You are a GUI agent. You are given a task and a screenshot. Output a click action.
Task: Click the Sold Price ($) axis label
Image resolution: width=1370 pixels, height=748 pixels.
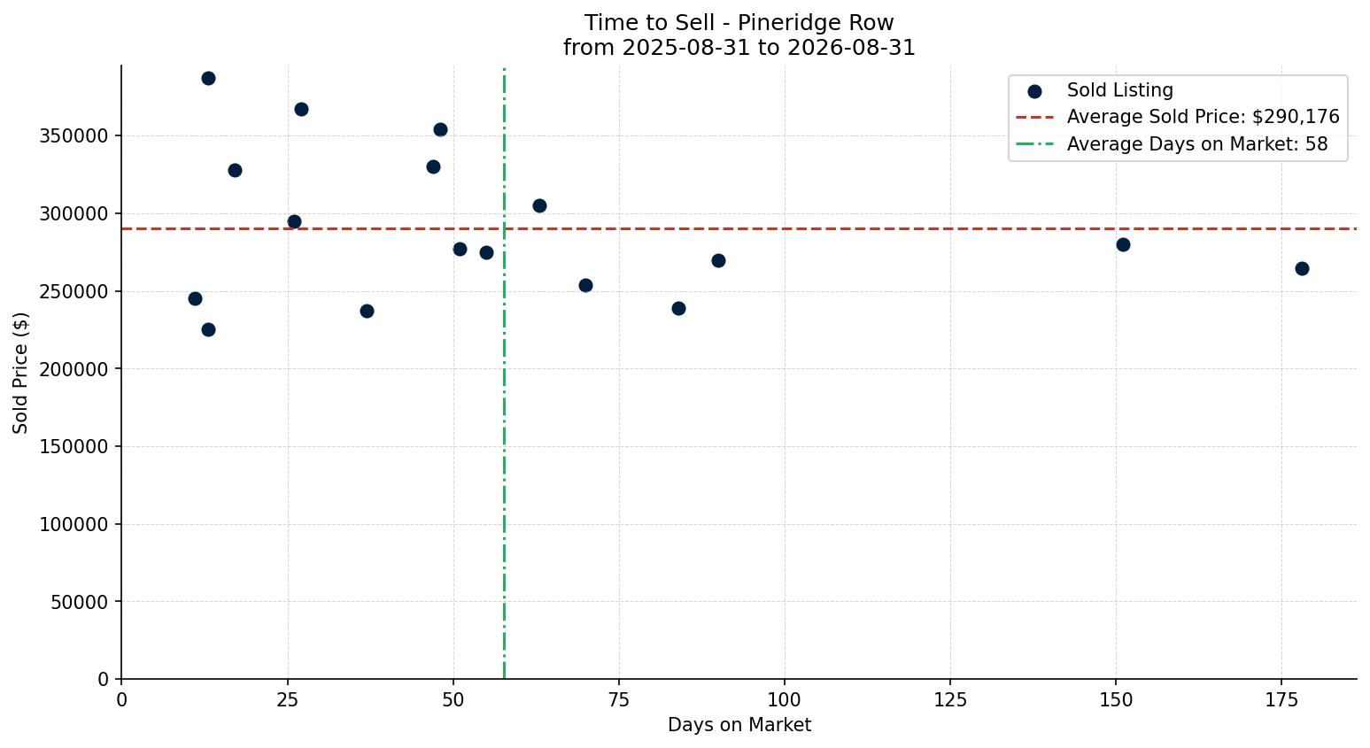point(20,373)
